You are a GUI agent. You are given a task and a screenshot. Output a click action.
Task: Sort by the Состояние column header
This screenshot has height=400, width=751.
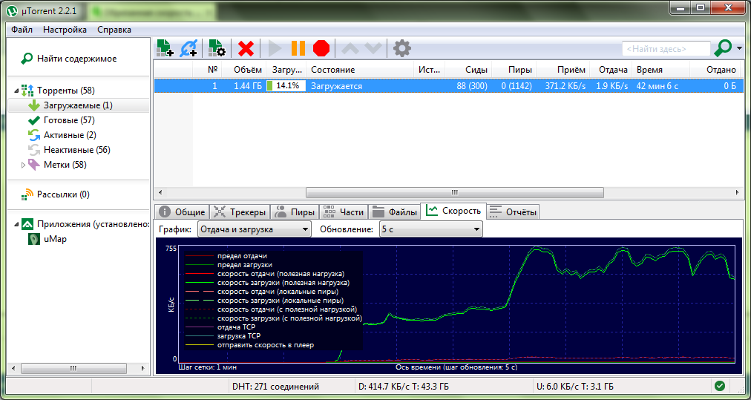pyautogui.click(x=360, y=70)
